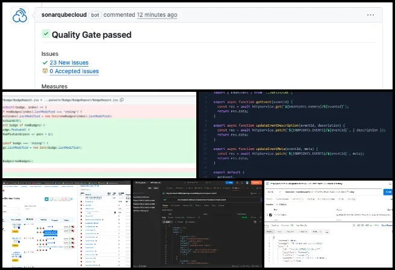
Task: Copy the BadgeReport.jsx file path
Action: click(122, 100)
